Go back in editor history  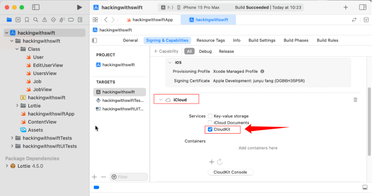(106, 20)
